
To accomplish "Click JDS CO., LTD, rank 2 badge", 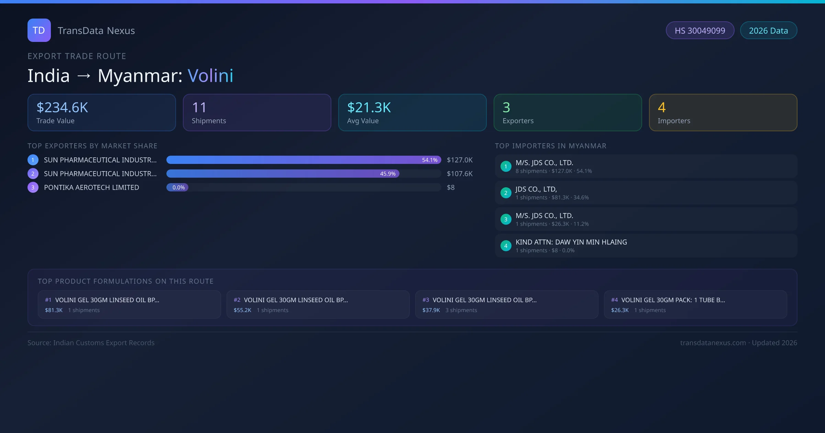I will tap(506, 193).
